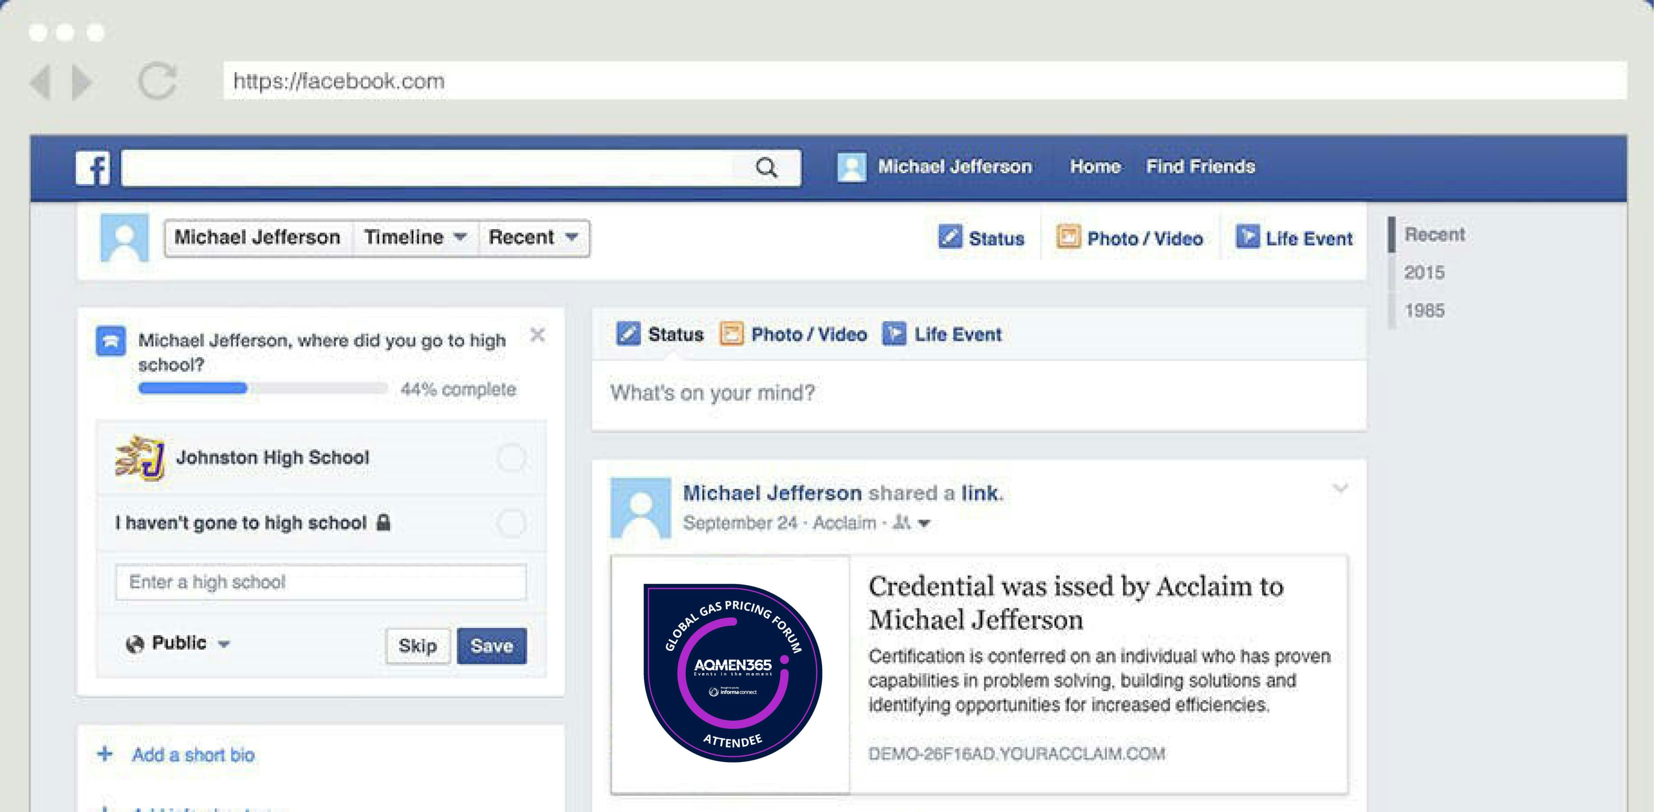The height and width of the screenshot is (812, 1654).
Task: Click the Johnston High School name text
Action: [272, 457]
